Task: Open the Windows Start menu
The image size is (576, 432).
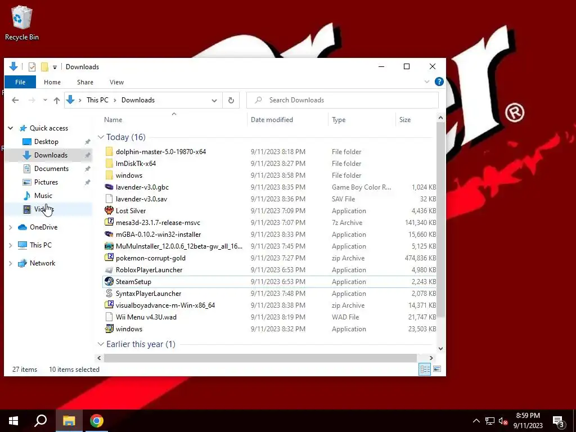Action: (13, 421)
